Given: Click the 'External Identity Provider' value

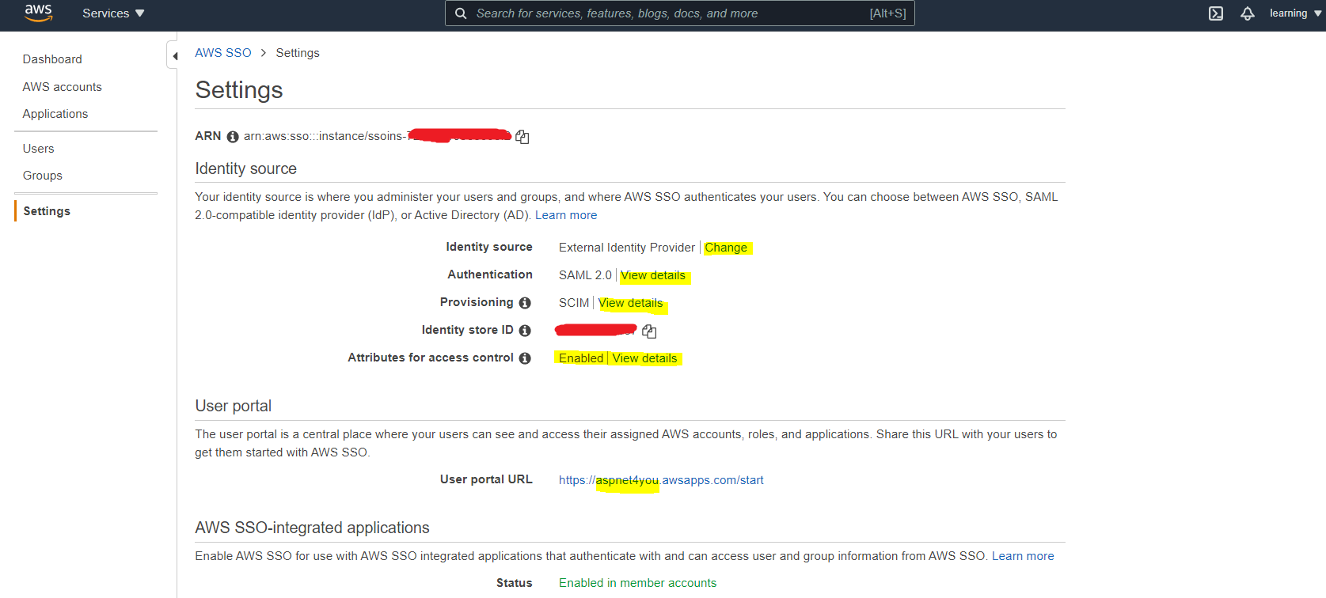Looking at the screenshot, I should point(627,248).
